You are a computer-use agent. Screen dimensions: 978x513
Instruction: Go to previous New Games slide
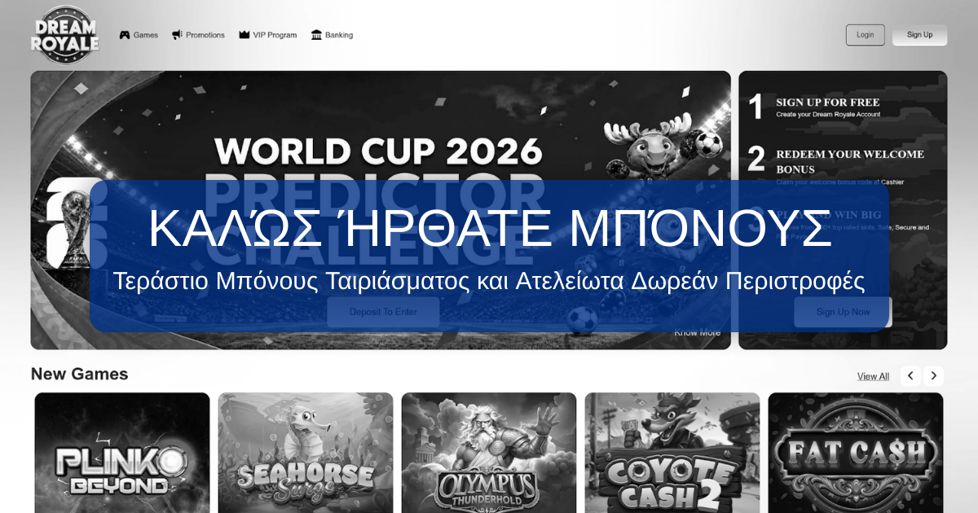pos(911,375)
